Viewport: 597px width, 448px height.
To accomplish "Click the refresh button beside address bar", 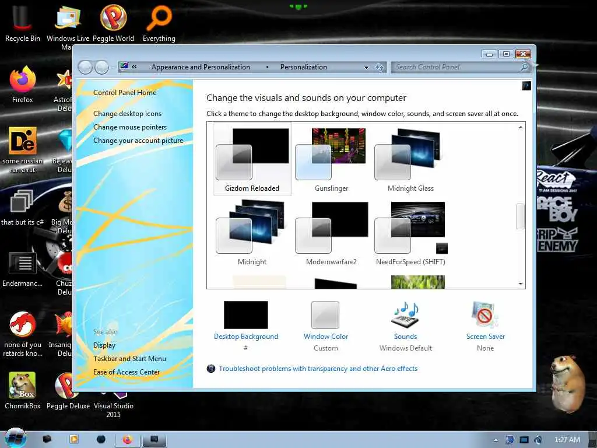I will [x=380, y=68].
